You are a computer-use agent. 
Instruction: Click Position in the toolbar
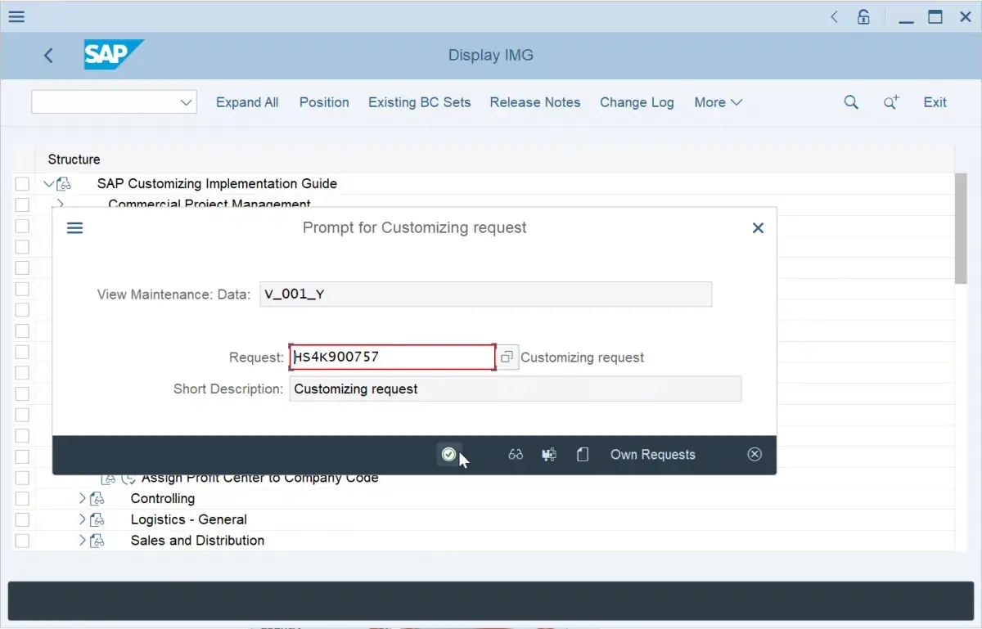pos(324,102)
